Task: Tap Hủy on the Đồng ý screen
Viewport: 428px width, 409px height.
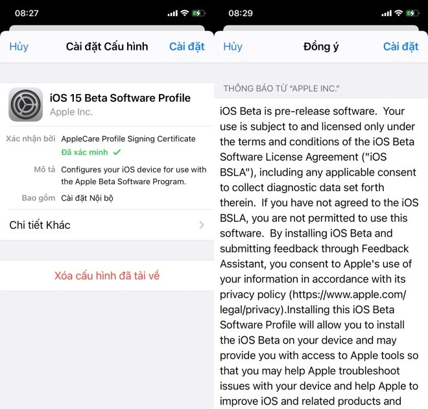Action: 233,47
